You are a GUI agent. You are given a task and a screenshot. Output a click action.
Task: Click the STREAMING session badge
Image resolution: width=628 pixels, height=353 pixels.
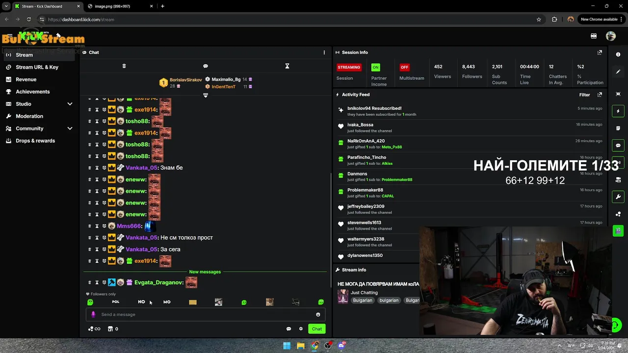pos(349,67)
